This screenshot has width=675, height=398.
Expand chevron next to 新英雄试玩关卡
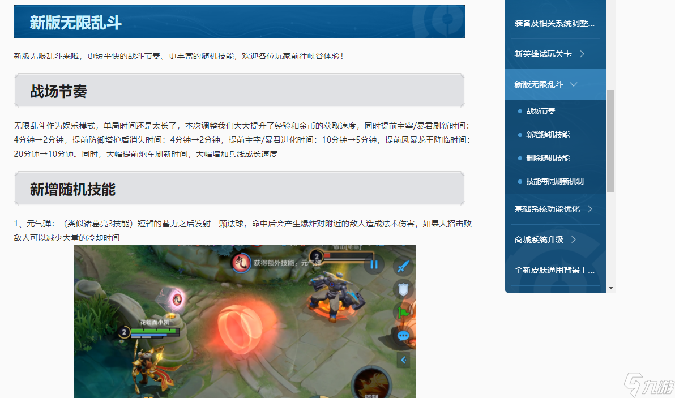(582, 54)
